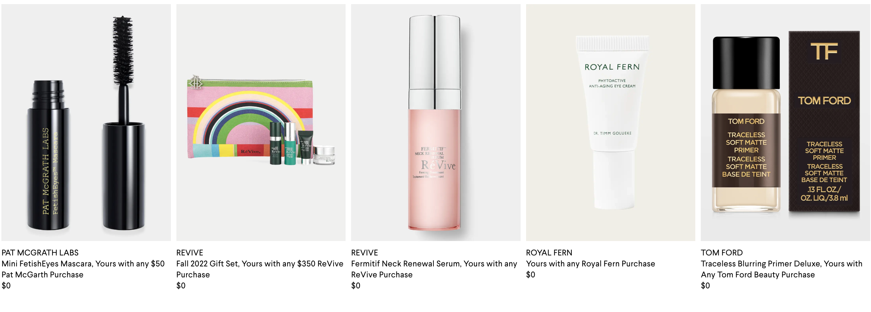The height and width of the screenshot is (312, 871).
Task: Click the REVIVE brand above Fall 2022 Gift Set
Action: pyautogui.click(x=190, y=253)
